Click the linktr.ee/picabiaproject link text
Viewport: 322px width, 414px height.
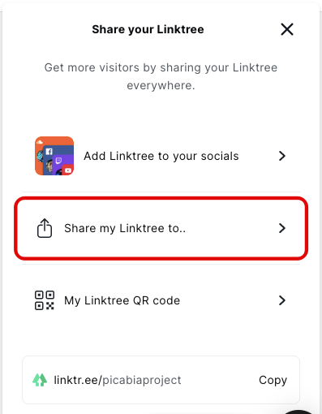tap(118, 380)
